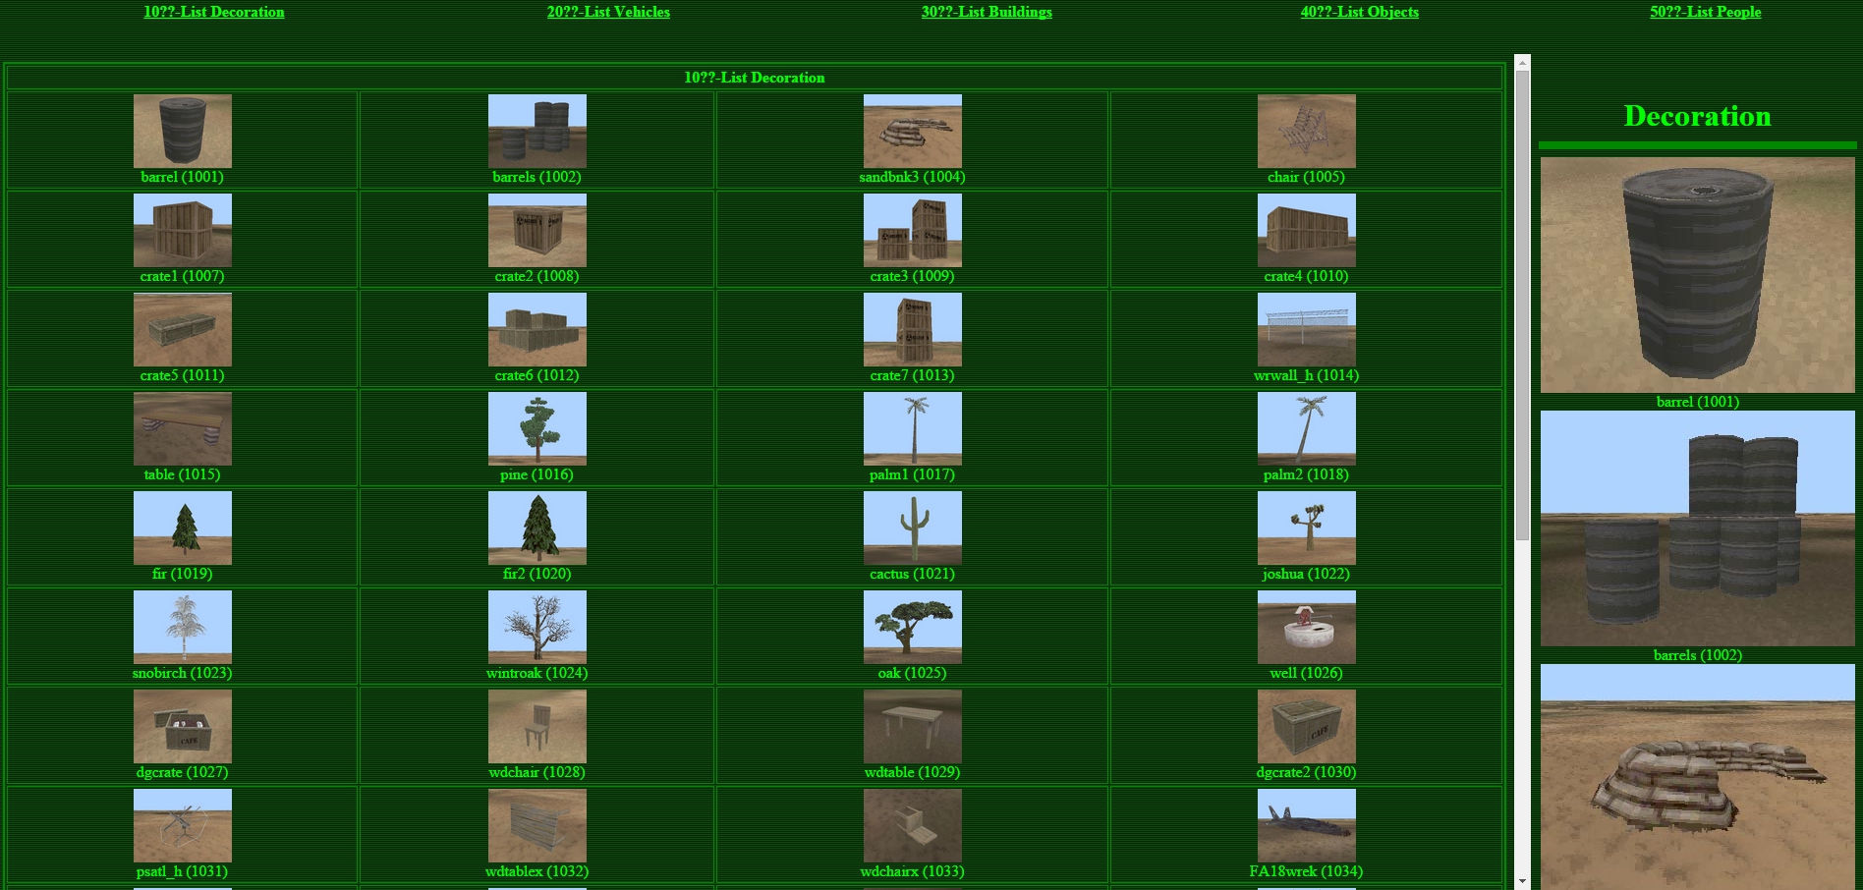Click the 'well (1026)' caption text
Viewport: 1863px width, 890px height.
(1306, 673)
